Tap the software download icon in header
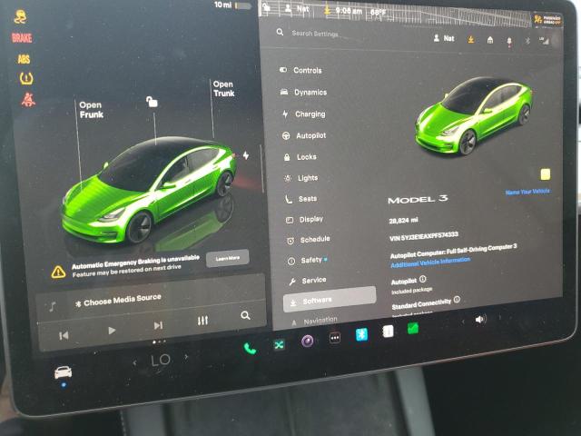The image size is (581, 436). coord(471,39)
